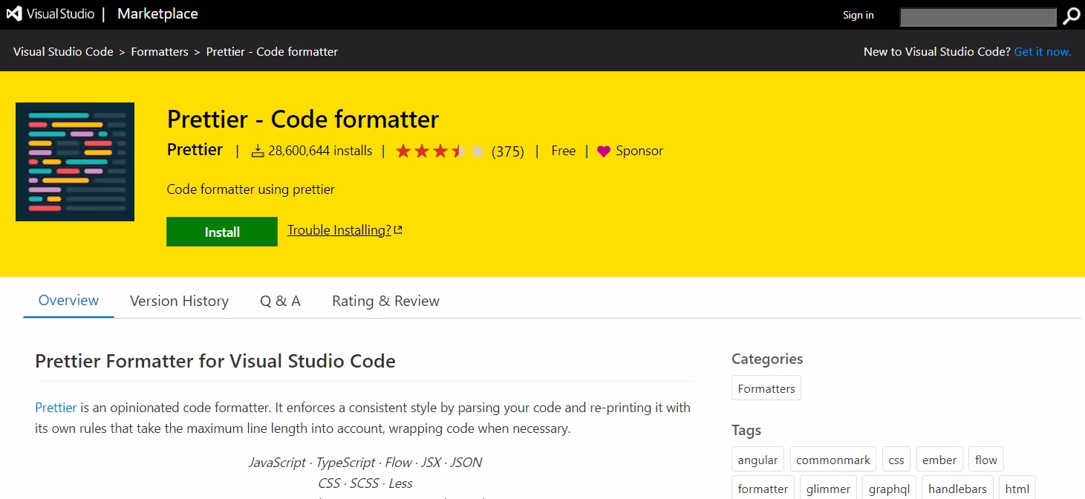Image resolution: width=1085 pixels, height=499 pixels.
Task: Select the Formatters category chip
Action: pyautogui.click(x=766, y=388)
